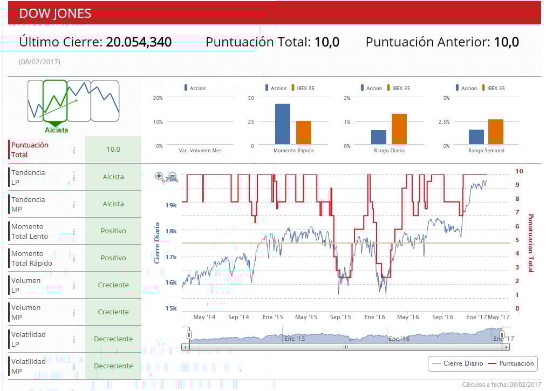Click the Positivo value for Momento Total Lento
Screen dimensions: 546x391
point(113,231)
